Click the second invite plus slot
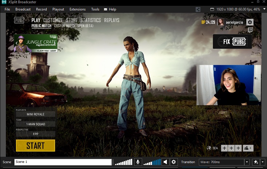Screen dimensions: 267x169 (x=231, y=148)
